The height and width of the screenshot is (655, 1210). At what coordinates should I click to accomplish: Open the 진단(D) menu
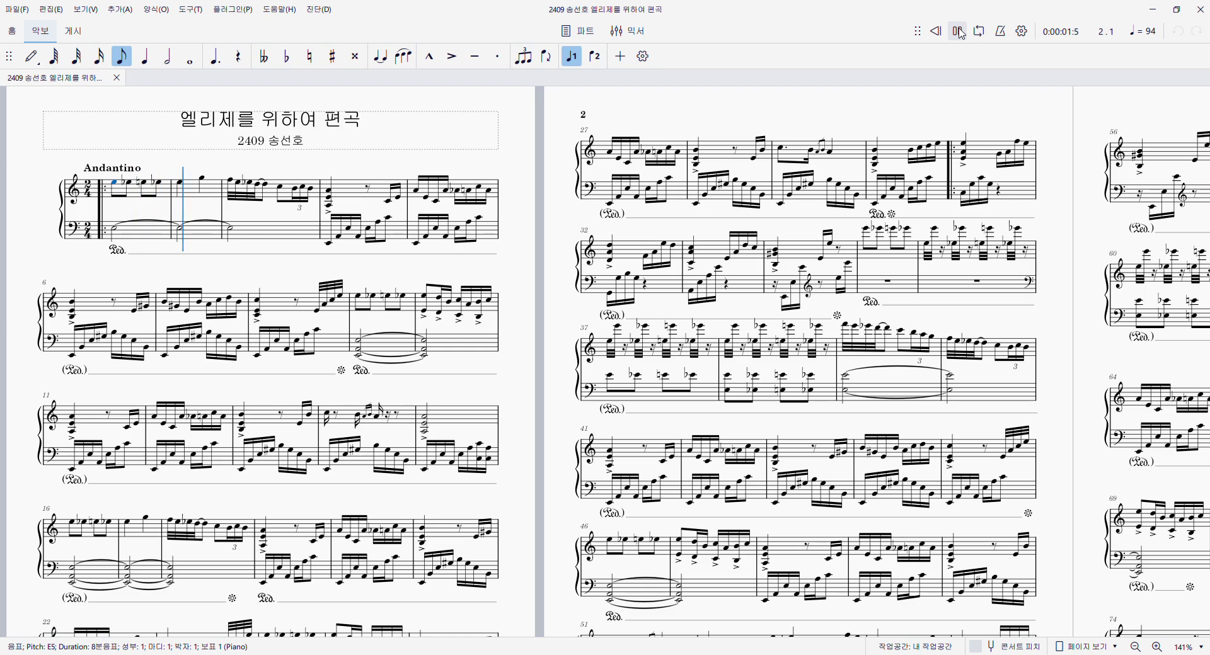[x=319, y=9]
